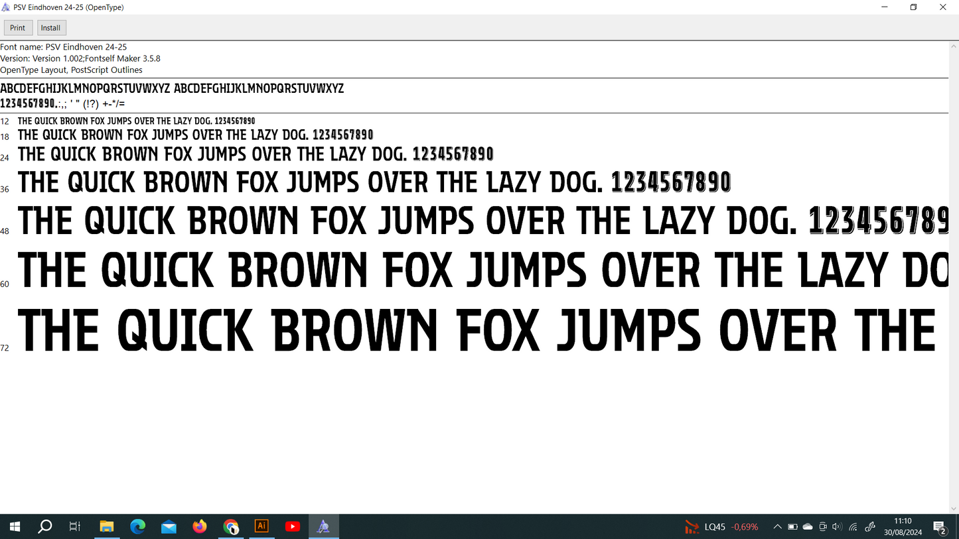Switch to Adobe Illustrator in taskbar
The image size is (959, 539).
pos(261,526)
